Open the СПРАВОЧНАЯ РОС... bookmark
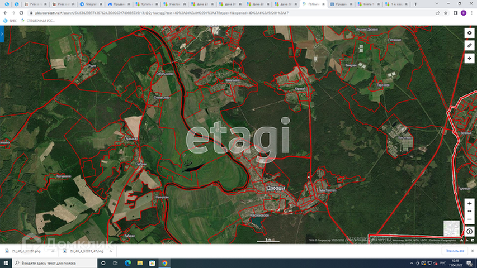Image resolution: width=477 pixels, height=268 pixels. 38,21
